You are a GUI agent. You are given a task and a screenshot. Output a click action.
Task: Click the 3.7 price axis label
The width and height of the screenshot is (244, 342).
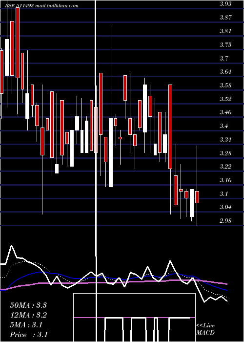coord(224,58)
